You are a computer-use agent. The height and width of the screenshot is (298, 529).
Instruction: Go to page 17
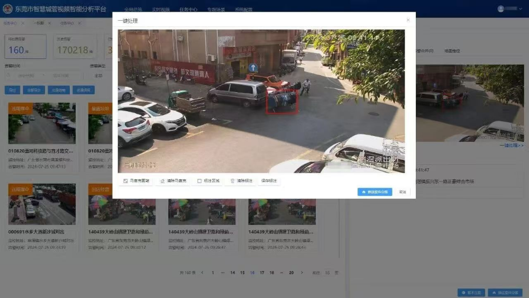tap(262, 273)
